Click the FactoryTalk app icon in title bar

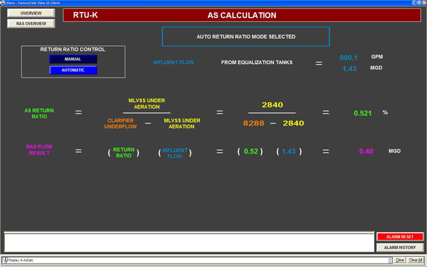tap(4, 3)
